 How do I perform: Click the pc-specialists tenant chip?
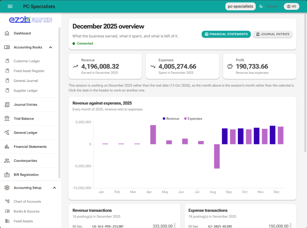click(x=240, y=7)
